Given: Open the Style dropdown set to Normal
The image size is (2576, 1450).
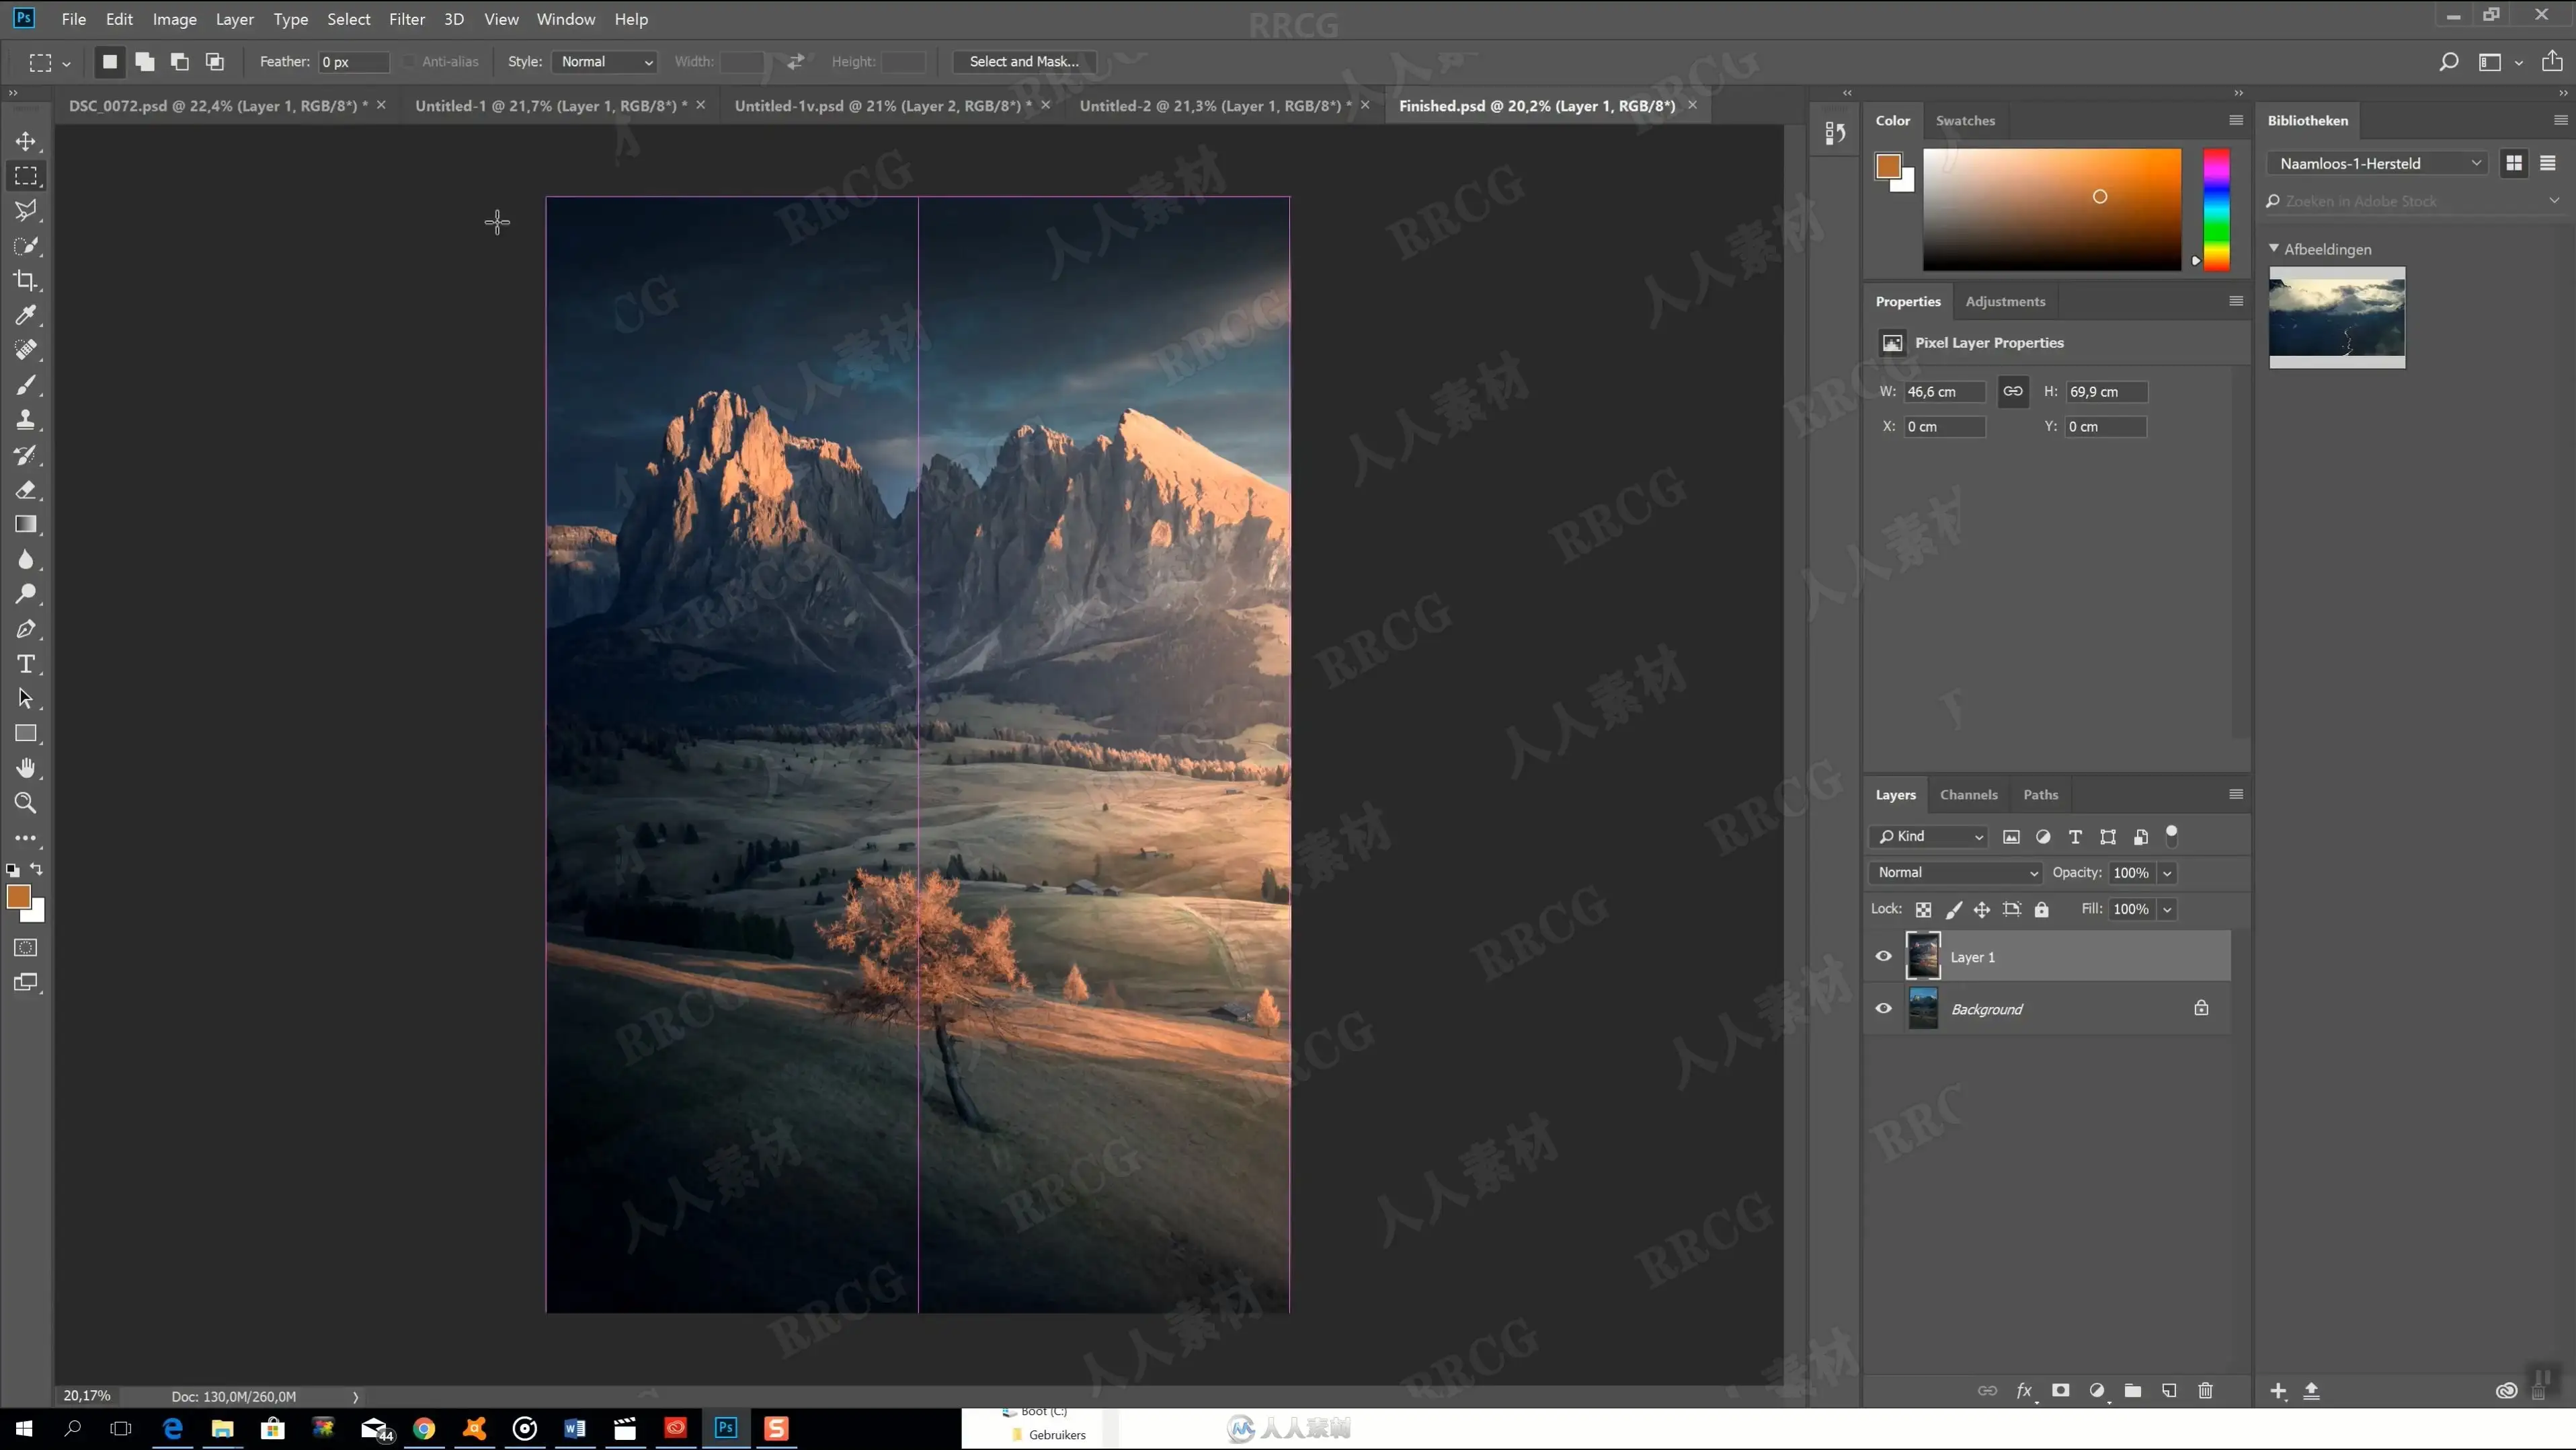Looking at the screenshot, I should point(605,62).
